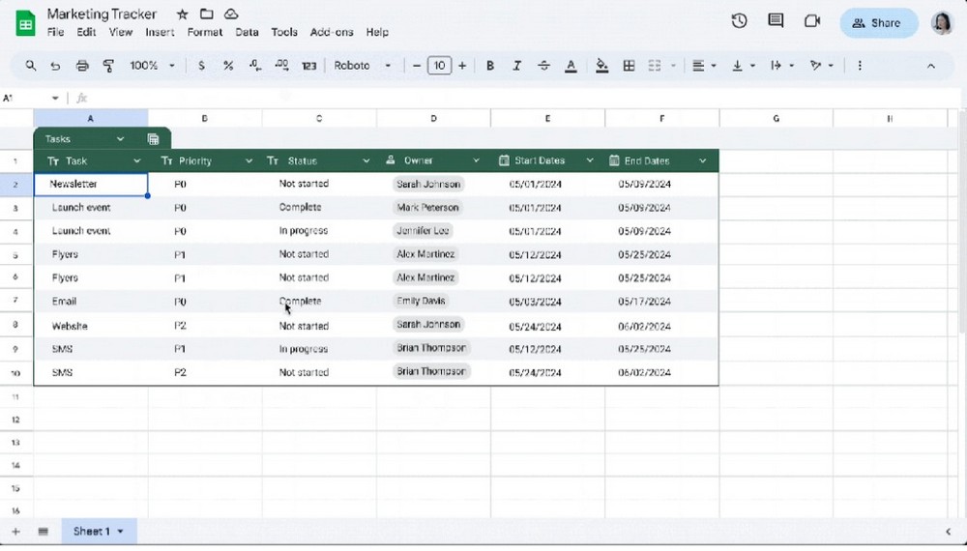Open the zoom 100% dropdown

[153, 66]
